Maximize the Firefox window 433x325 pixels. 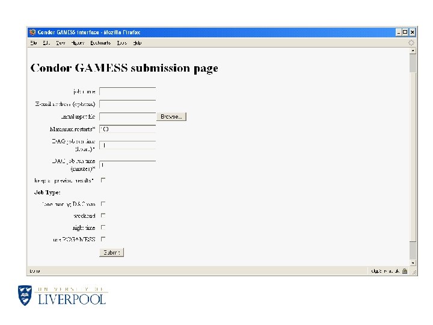point(405,32)
